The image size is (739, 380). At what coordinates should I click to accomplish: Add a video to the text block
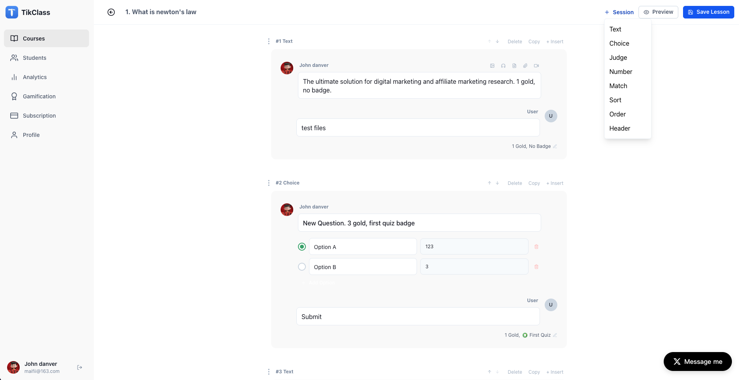pos(536,66)
